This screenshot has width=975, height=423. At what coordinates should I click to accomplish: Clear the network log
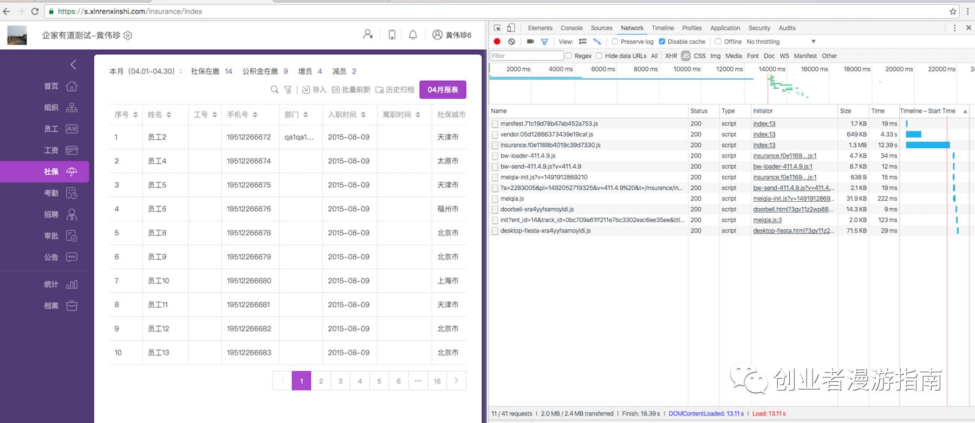(511, 42)
